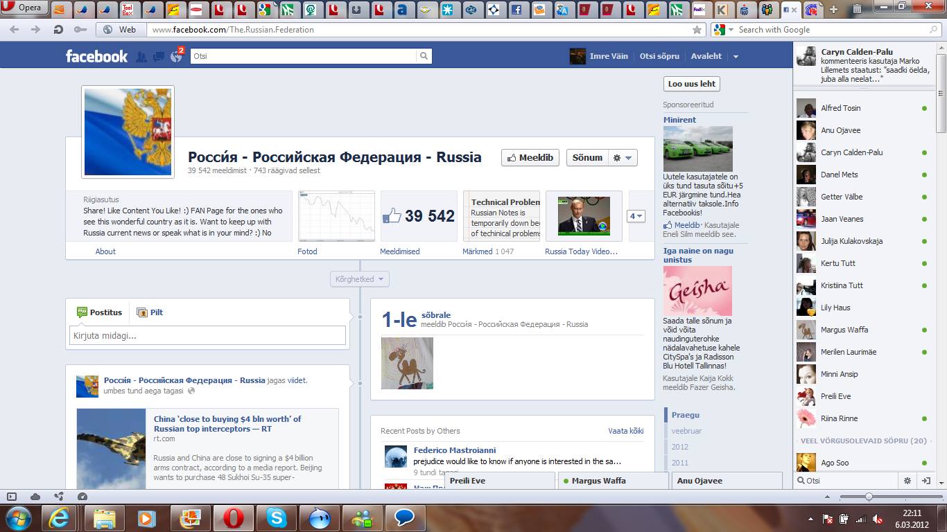Open chat with Julija Kulakovskaja
This screenshot has height=532, width=947.
pyautogui.click(x=862, y=241)
